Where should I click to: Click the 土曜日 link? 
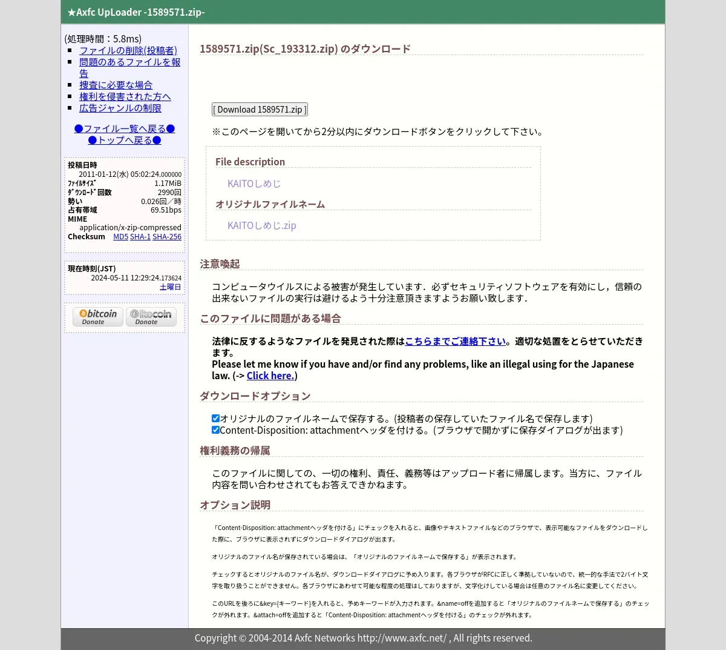click(171, 287)
